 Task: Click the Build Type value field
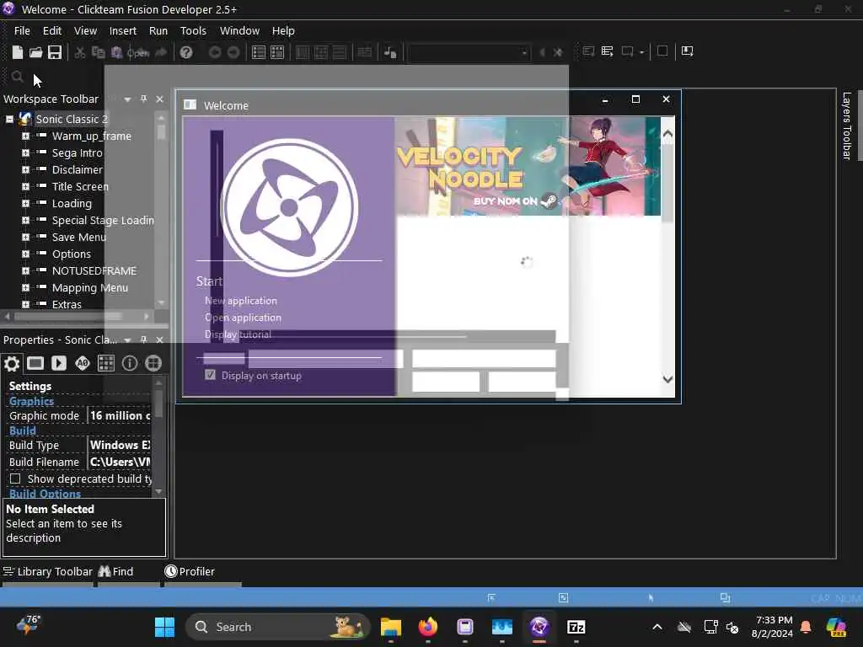pyautogui.click(x=120, y=445)
